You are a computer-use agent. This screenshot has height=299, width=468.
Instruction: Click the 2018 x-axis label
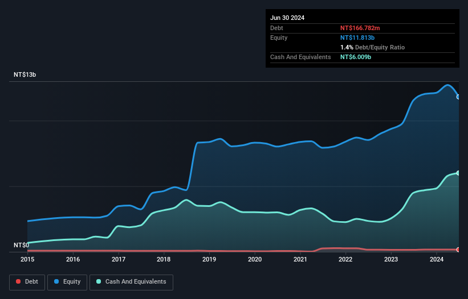point(164,259)
